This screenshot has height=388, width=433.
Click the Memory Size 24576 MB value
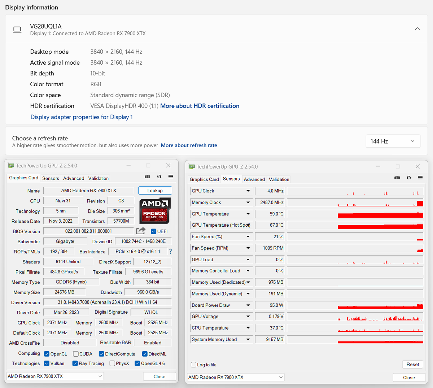tap(65, 292)
